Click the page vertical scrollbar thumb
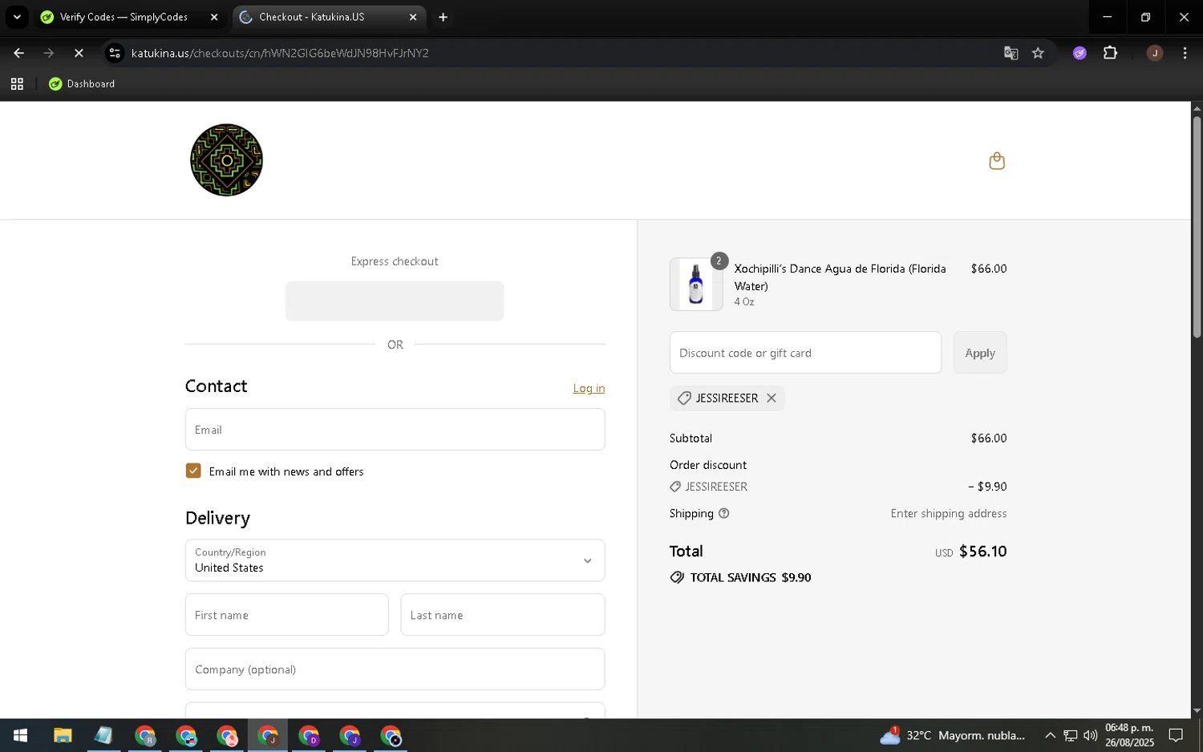The width and height of the screenshot is (1203, 752). [x=1197, y=227]
